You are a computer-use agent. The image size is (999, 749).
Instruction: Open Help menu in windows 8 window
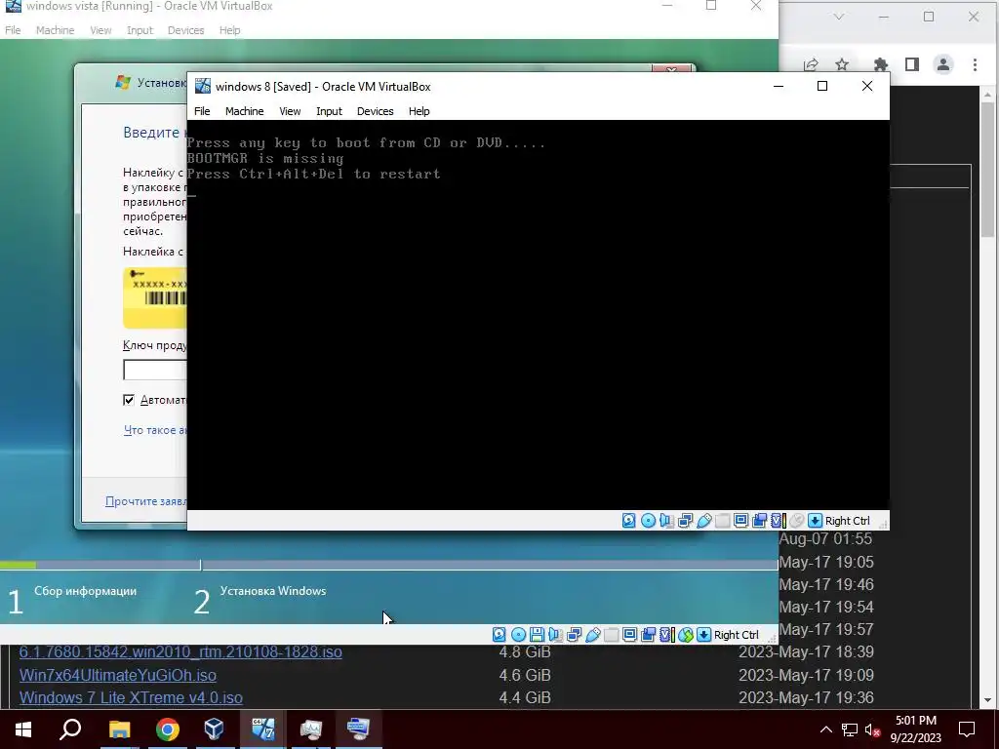[x=420, y=111]
